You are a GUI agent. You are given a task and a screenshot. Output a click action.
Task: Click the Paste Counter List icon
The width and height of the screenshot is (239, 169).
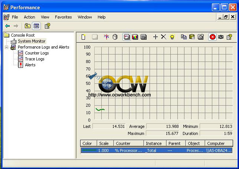pos(192,37)
